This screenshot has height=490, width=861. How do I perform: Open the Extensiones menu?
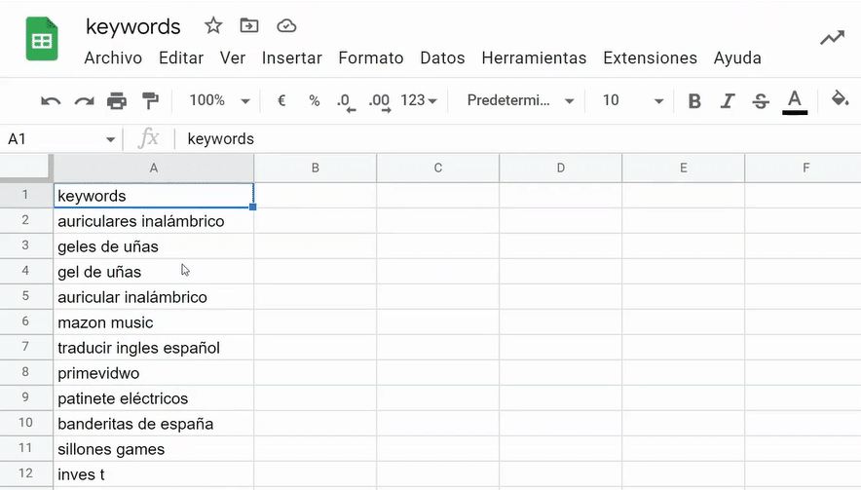(x=651, y=57)
